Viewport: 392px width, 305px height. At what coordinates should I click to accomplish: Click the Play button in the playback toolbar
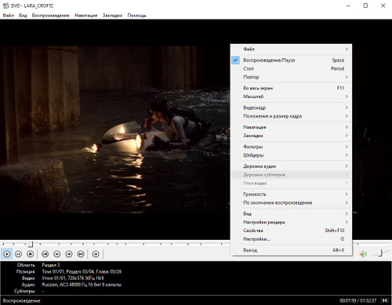point(7,254)
